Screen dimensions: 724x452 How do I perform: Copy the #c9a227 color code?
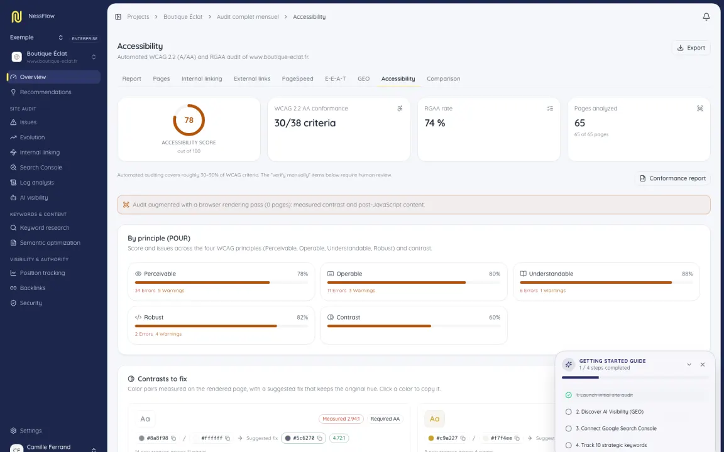click(463, 438)
